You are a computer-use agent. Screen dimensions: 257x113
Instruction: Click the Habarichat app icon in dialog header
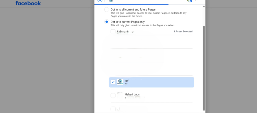click(x=111, y=1)
